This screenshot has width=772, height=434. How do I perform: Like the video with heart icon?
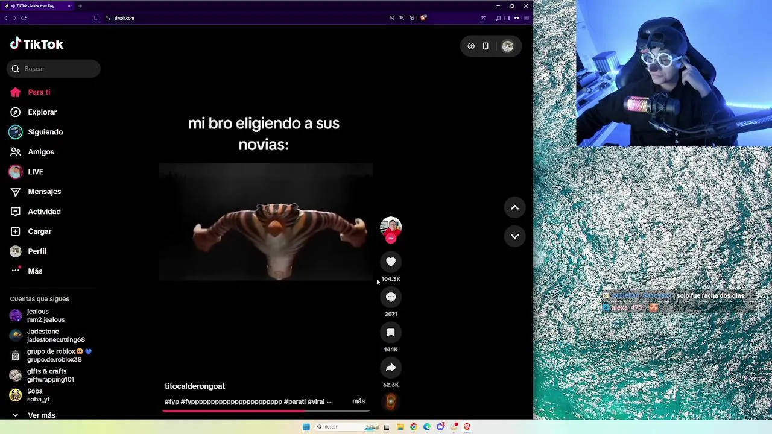click(x=391, y=262)
